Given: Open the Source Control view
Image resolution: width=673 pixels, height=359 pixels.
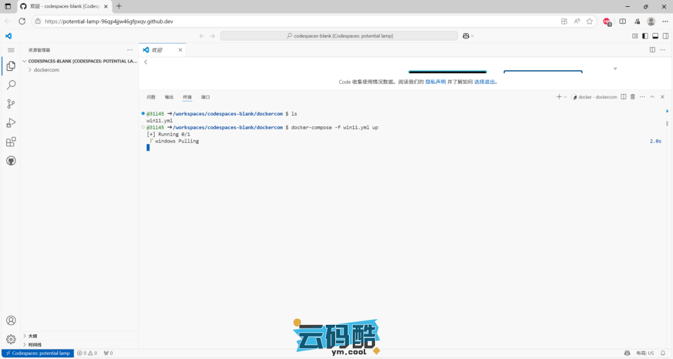Looking at the screenshot, I should click(x=11, y=104).
